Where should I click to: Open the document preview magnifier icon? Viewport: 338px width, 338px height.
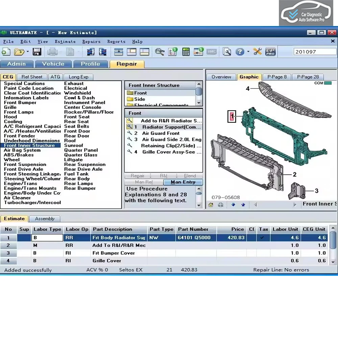point(227,52)
